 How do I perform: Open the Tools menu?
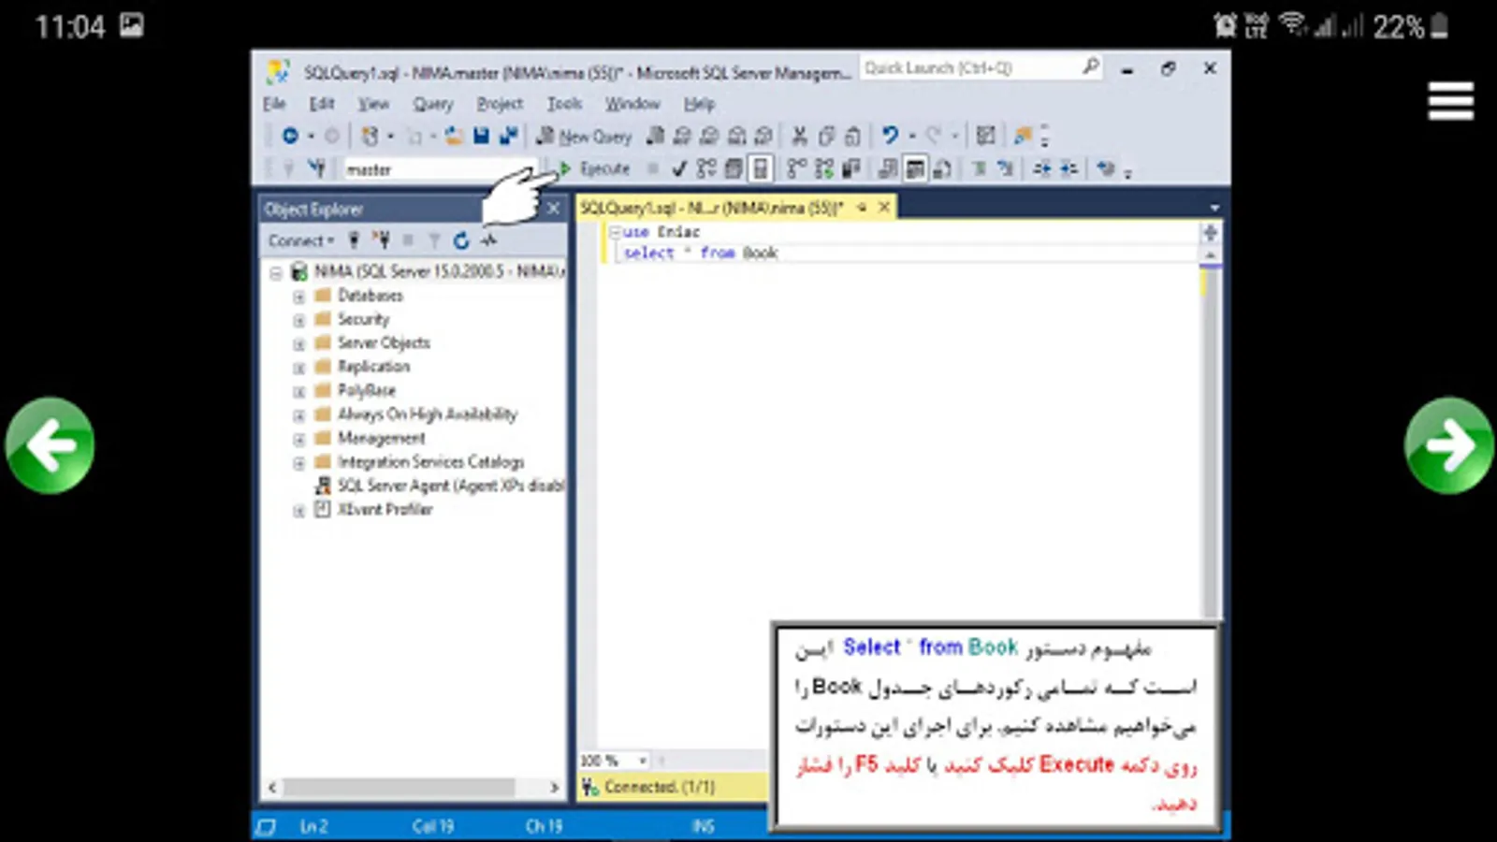tap(565, 104)
